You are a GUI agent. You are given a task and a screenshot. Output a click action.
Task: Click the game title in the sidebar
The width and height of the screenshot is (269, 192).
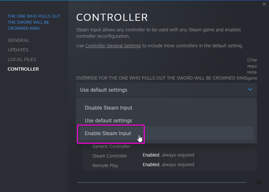coord(34,22)
